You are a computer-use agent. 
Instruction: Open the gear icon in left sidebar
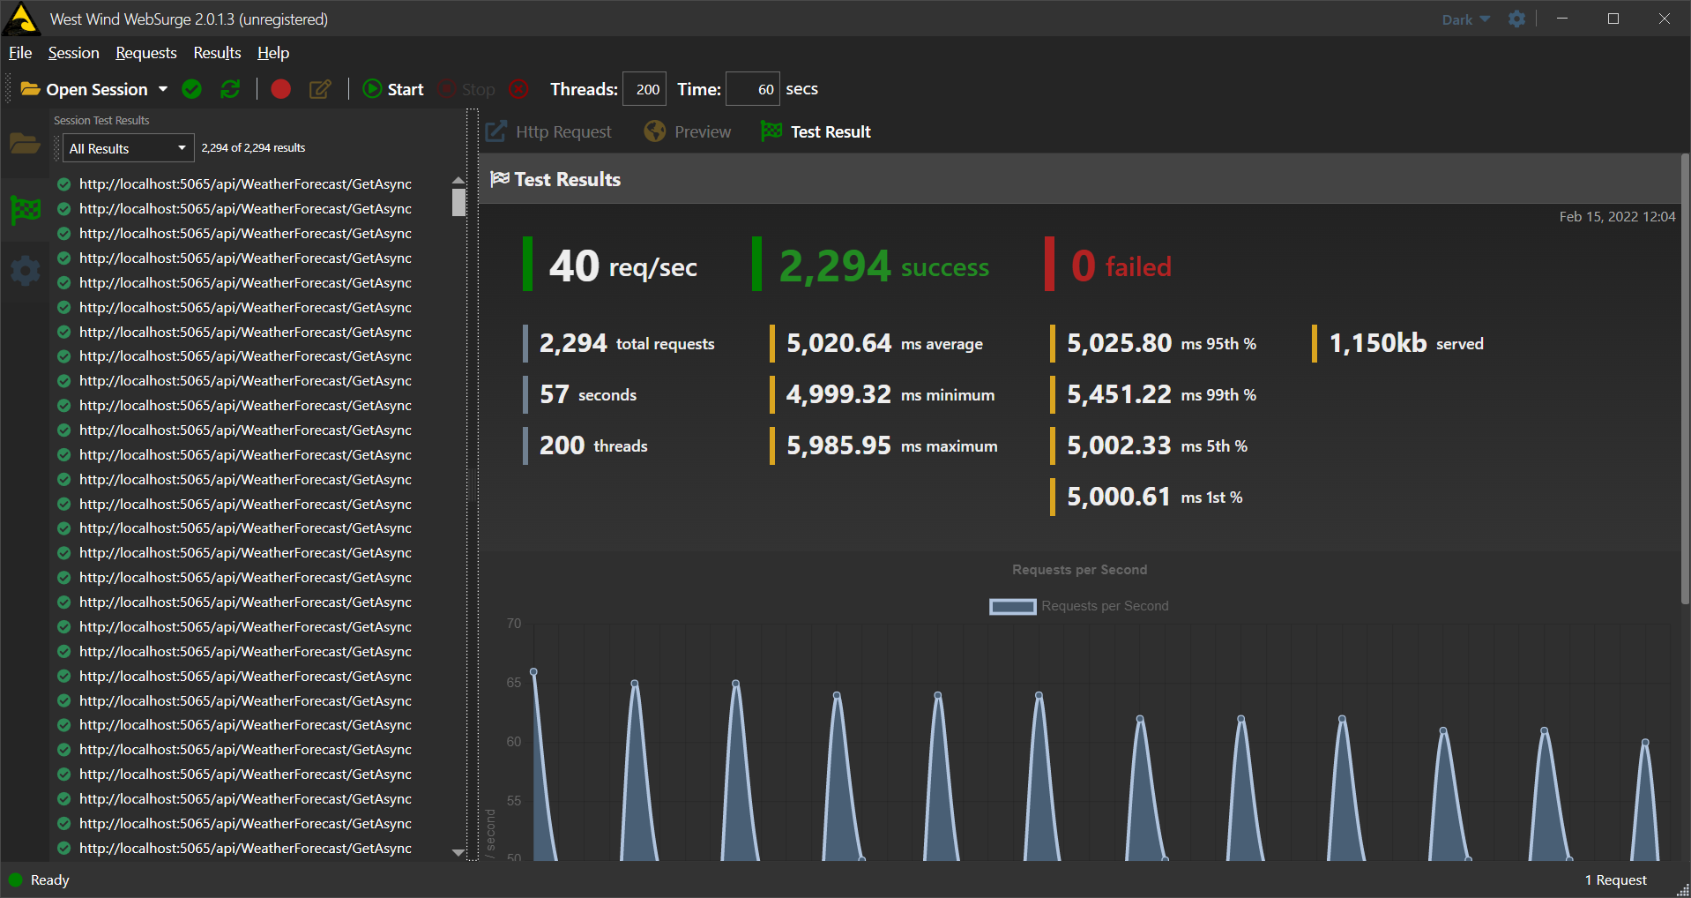click(x=25, y=270)
